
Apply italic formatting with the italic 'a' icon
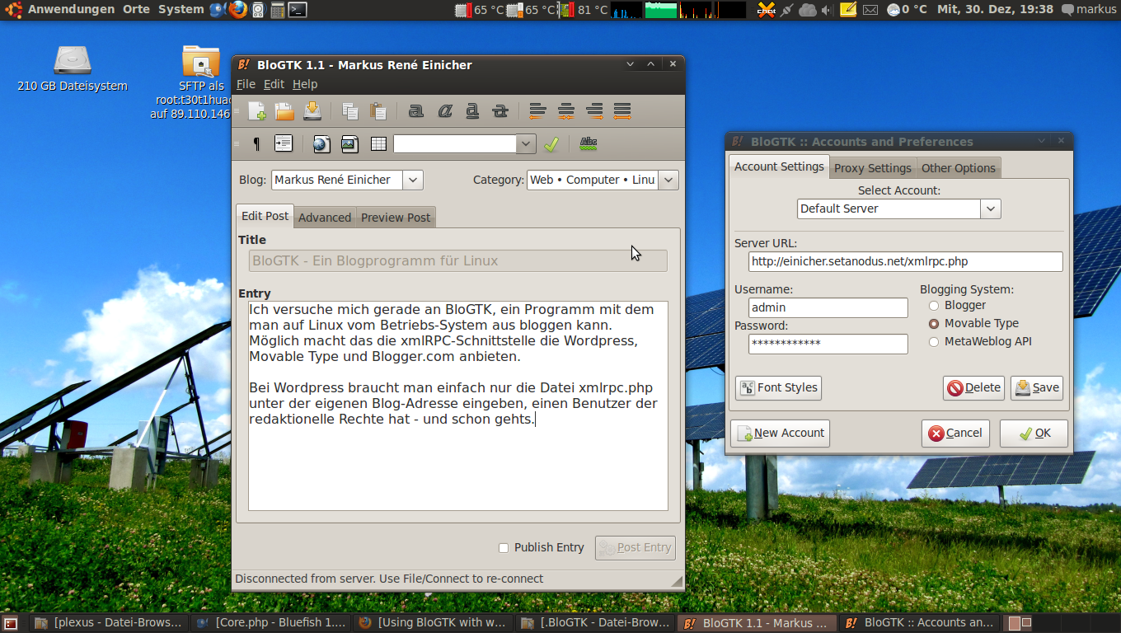click(x=445, y=111)
